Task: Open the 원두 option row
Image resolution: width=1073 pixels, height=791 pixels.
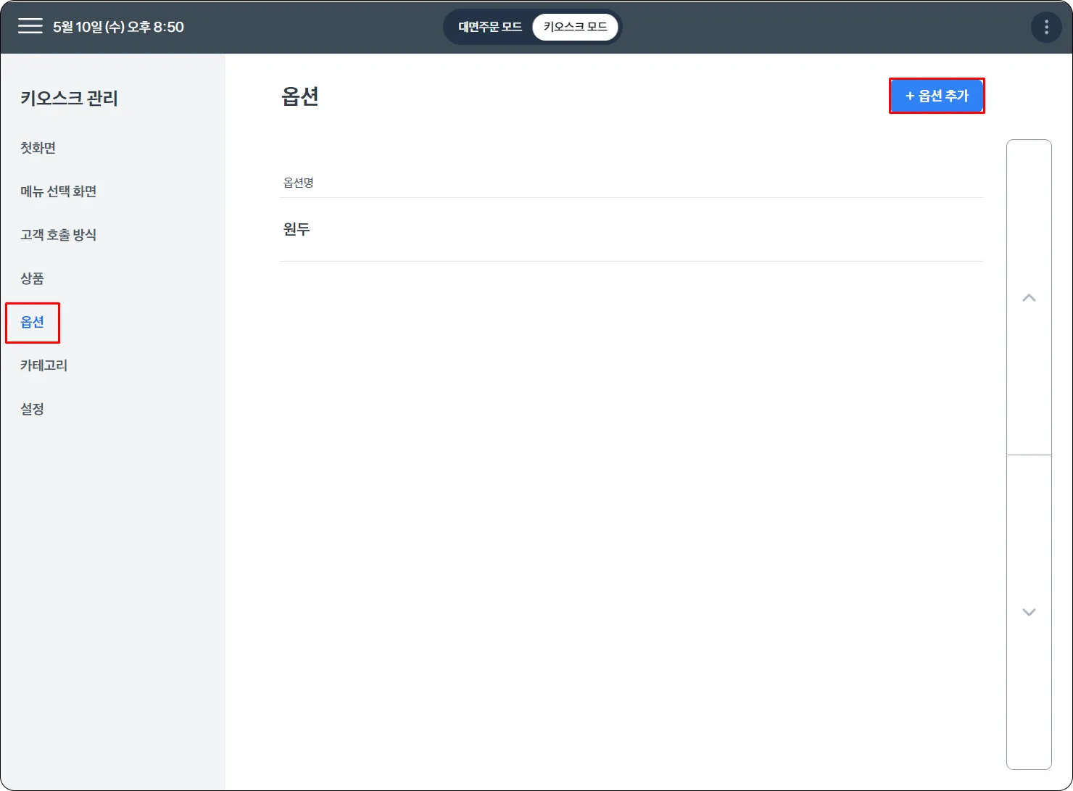Action: tap(631, 230)
